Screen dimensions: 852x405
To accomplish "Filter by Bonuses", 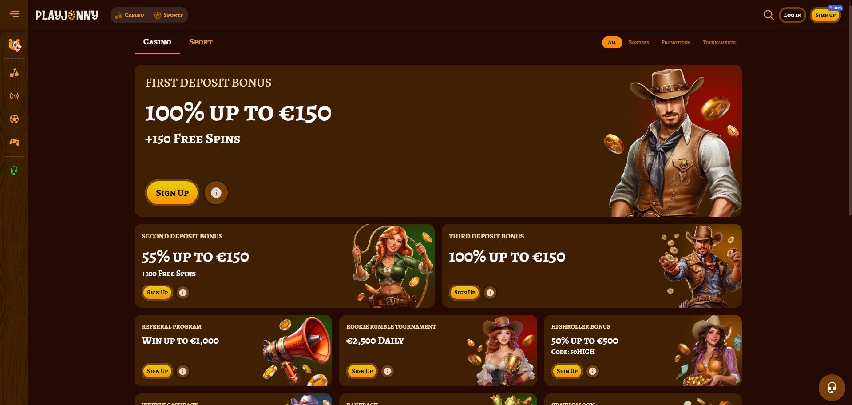I will tap(639, 42).
